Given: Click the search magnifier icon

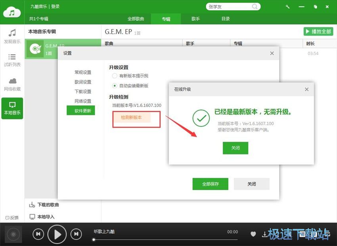Looking at the screenshot, I should tap(255, 7).
